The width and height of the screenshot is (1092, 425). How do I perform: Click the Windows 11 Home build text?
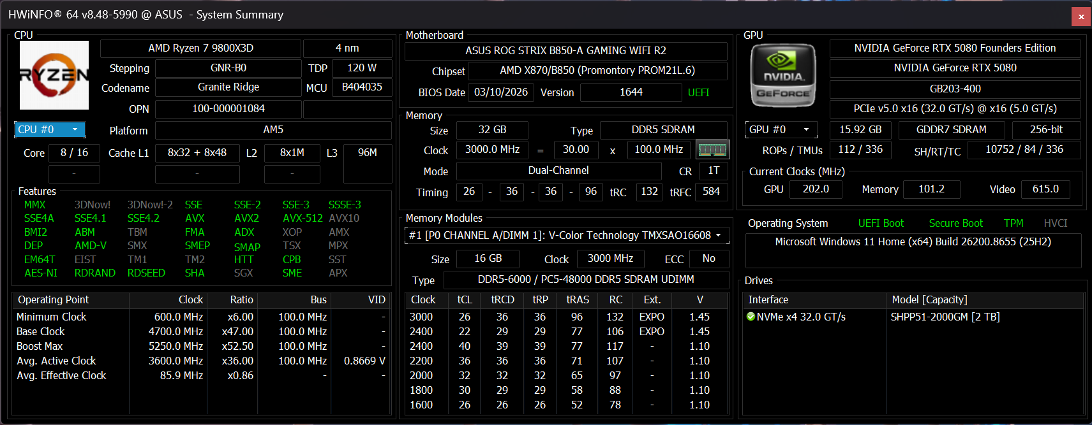click(913, 242)
